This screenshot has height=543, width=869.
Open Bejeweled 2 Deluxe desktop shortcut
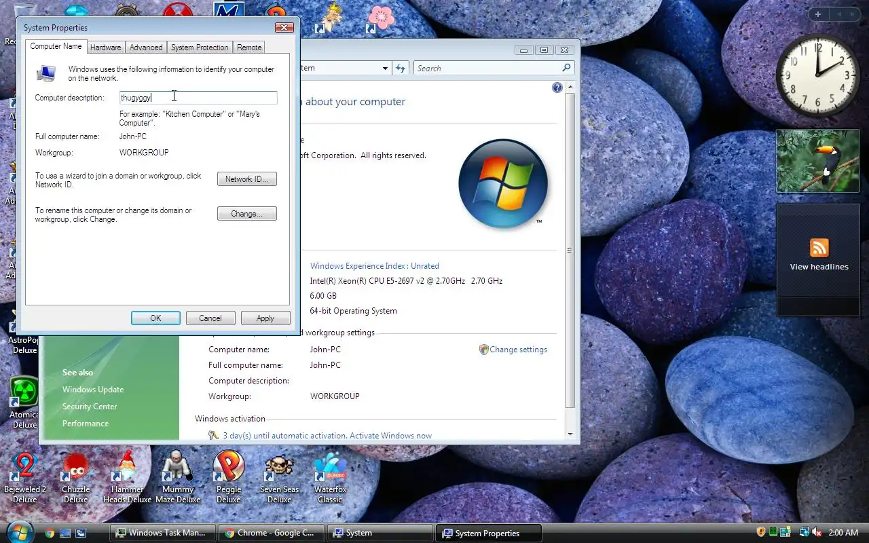click(25, 477)
